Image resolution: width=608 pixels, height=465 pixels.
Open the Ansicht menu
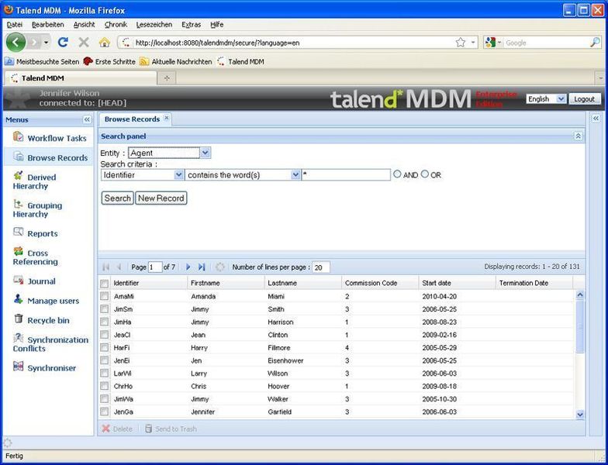(x=84, y=25)
